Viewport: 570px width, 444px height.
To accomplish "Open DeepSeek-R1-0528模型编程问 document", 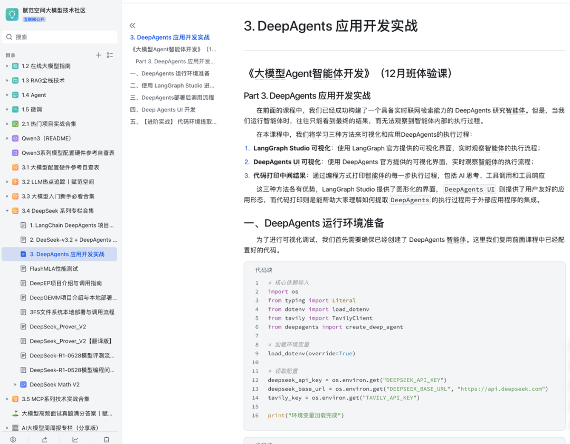I will pyautogui.click(x=72, y=370).
